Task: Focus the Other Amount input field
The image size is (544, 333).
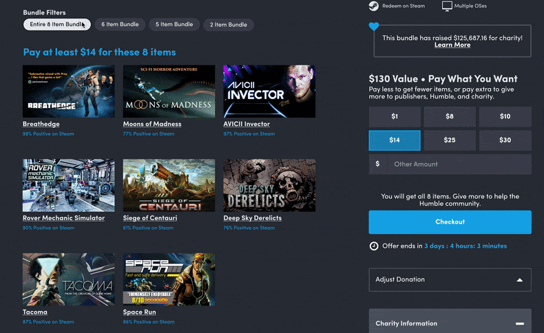Action: pyautogui.click(x=459, y=164)
